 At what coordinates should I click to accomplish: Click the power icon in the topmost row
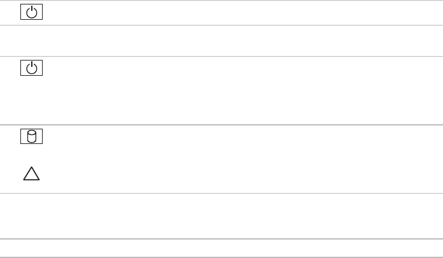pyautogui.click(x=32, y=13)
